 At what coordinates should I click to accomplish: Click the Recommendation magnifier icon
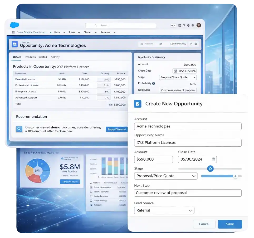coord(19,129)
